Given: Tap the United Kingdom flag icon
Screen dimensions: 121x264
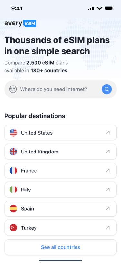Looking at the screenshot, I should tap(13, 152).
